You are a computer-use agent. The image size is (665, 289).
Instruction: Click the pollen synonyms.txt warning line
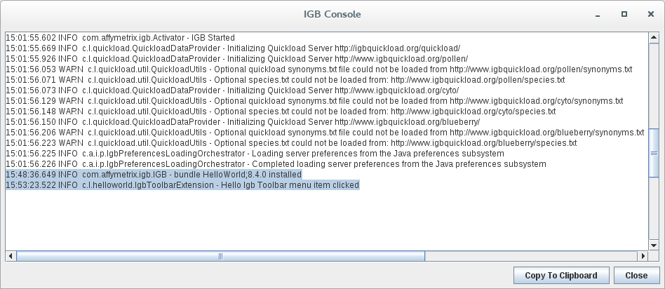pyautogui.click(x=319, y=69)
